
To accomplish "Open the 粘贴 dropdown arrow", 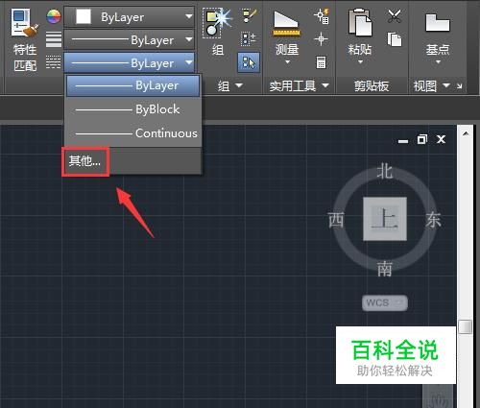I will (x=360, y=61).
